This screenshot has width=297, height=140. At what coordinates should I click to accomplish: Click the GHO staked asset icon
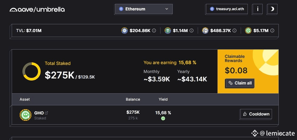(26, 115)
